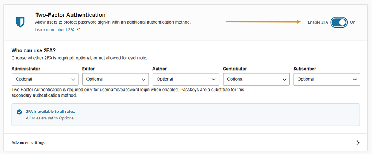This screenshot has height=154, width=372.
Task: Click the 2FA is available to all roles text
Action: tap(50, 111)
